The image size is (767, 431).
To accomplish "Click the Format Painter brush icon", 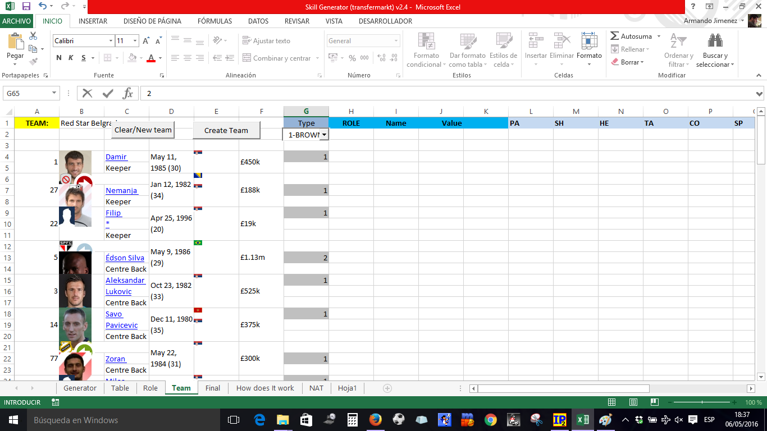I will pyautogui.click(x=33, y=62).
